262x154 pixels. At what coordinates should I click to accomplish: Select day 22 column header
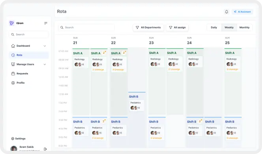pyautogui.click(x=113, y=41)
